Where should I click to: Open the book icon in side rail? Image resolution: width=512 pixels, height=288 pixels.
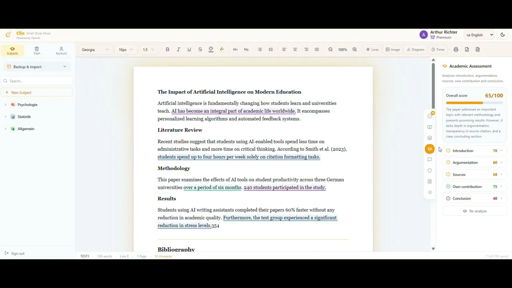[x=430, y=127]
